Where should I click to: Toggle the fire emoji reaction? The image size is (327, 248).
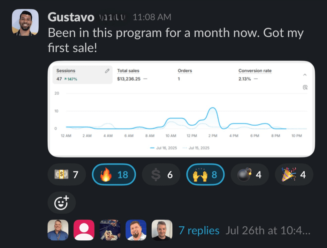coord(114,174)
